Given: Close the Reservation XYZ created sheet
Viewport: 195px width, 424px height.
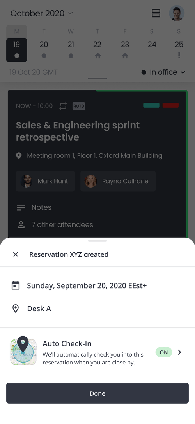Looking at the screenshot, I should coord(16,254).
